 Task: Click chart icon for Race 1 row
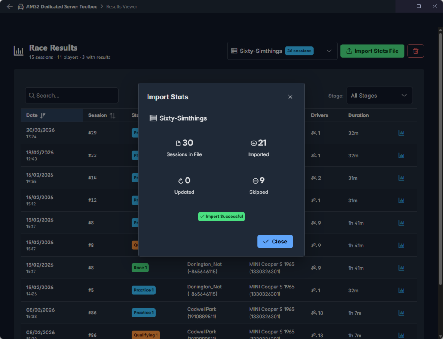click(x=401, y=268)
